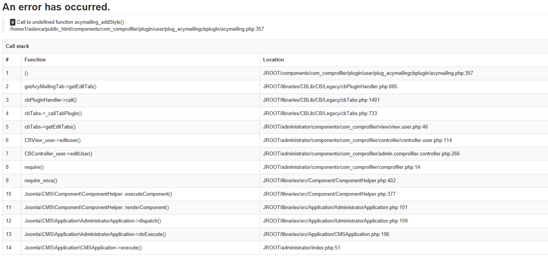This screenshot has height=259, width=548.
Task: Click the /home1/asbnca/public_html acymailing.php:357 path
Action: 137,29
